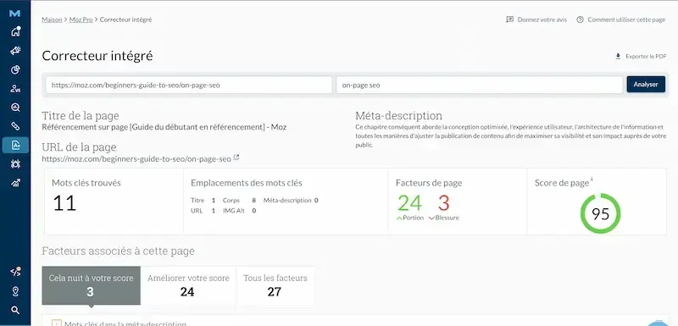Switch to Tous les facteurs tab

275,285
